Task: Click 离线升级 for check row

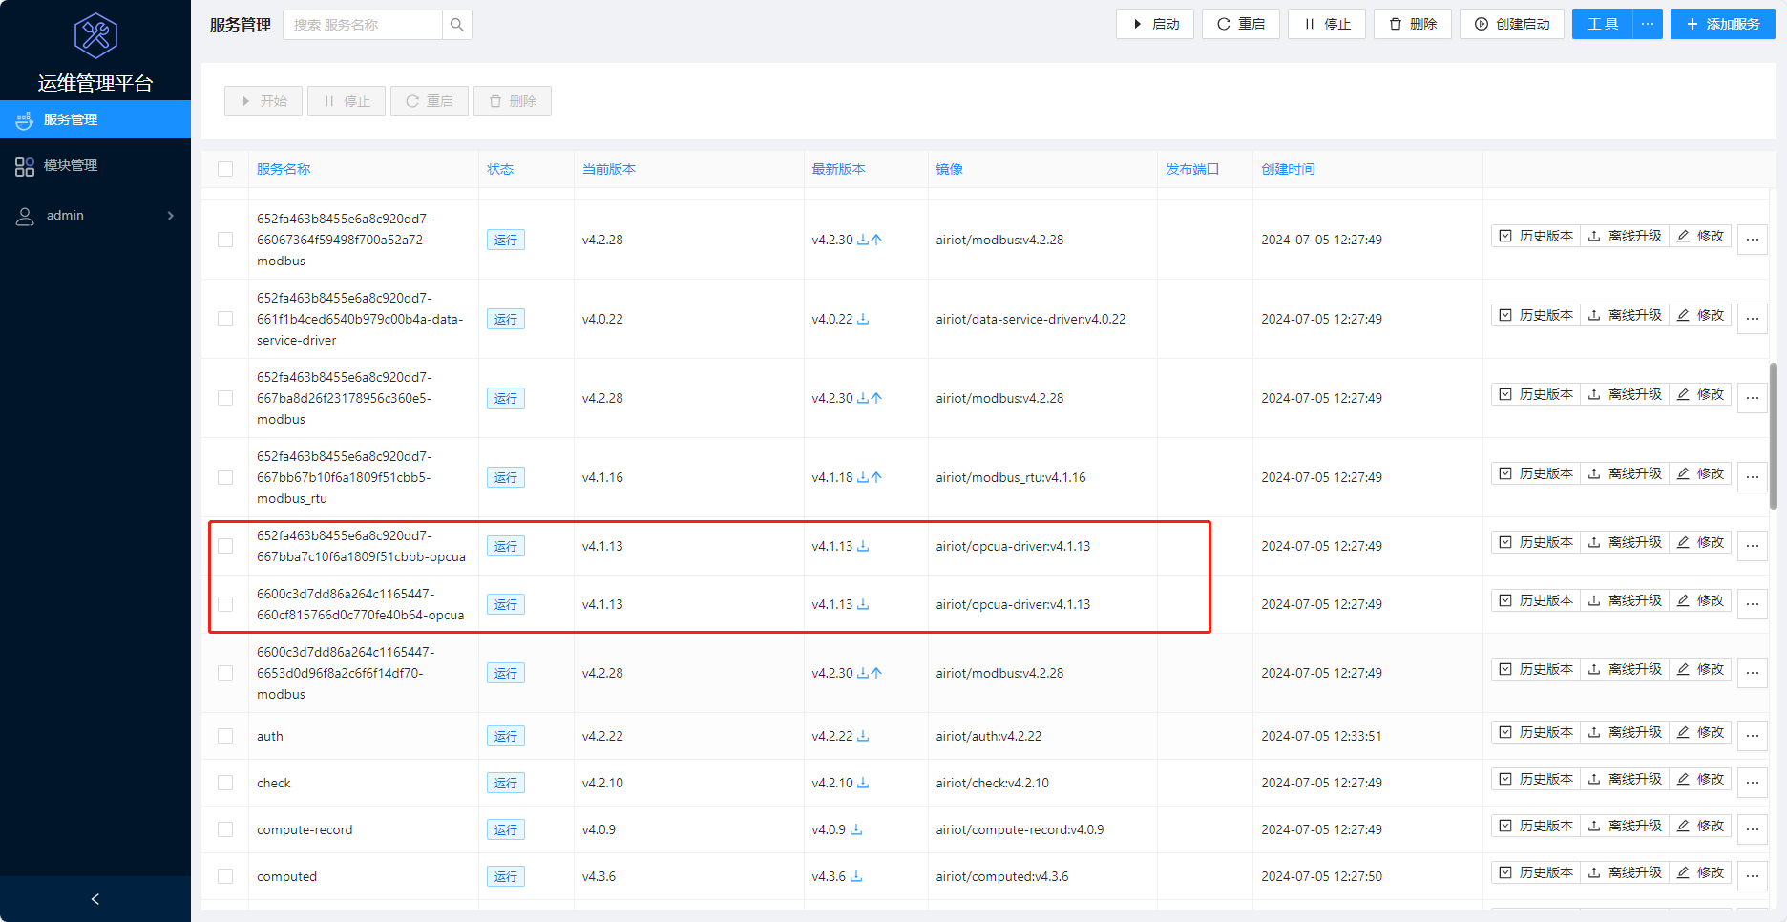Action: pyautogui.click(x=1625, y=779)
